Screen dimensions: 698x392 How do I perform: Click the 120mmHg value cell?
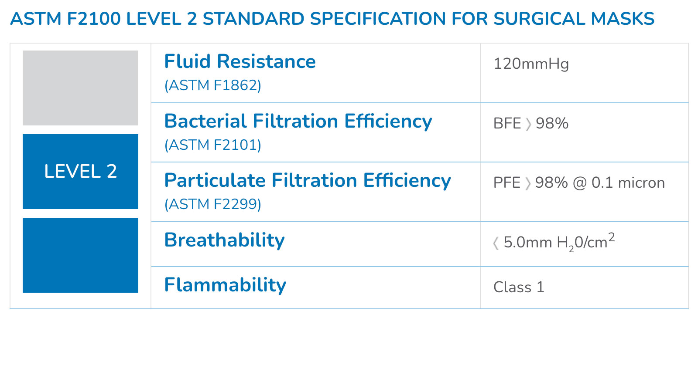531,64
